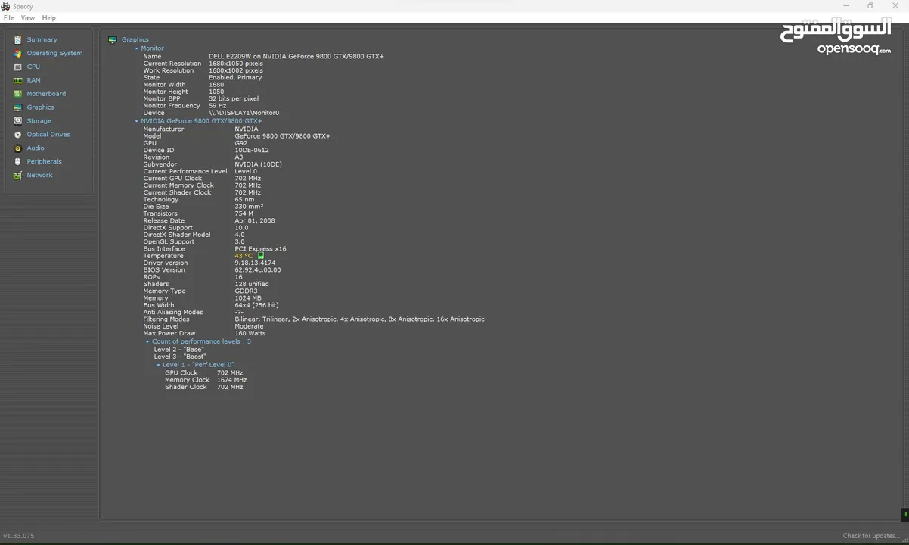The width and height of the screenshot is (909, 545).
Task: Collapse Count of performance levels node
Action: (147, 341)
